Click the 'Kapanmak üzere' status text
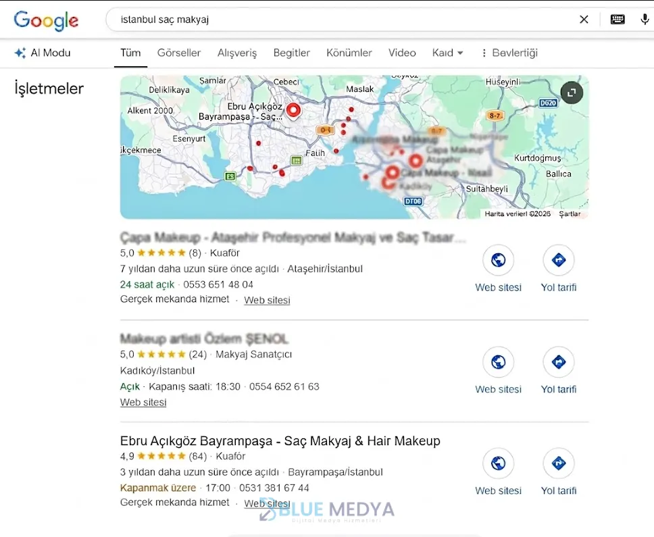654x537 pixels. 158,488
